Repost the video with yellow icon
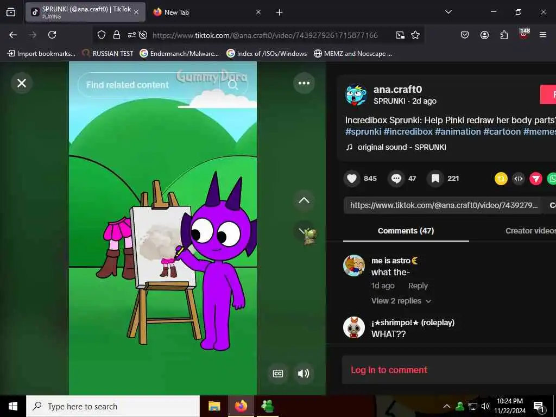 (x=501, y=178)
